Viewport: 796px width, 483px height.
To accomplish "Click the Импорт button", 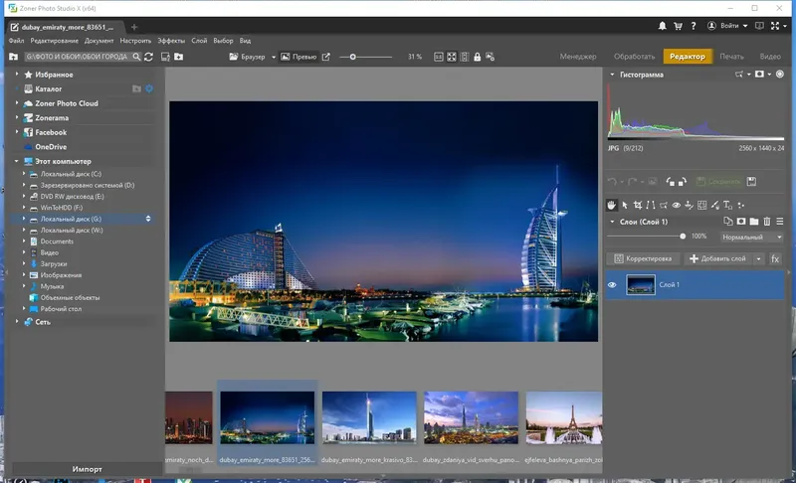I will pos(87,468).
